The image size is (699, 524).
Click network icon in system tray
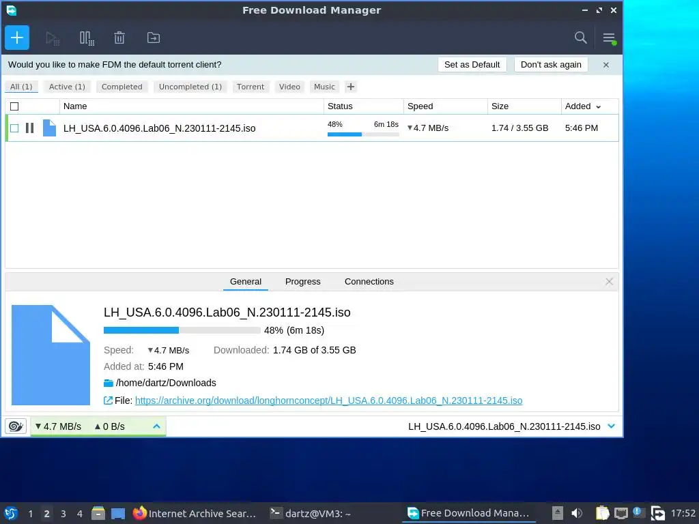tap(621, 514)
